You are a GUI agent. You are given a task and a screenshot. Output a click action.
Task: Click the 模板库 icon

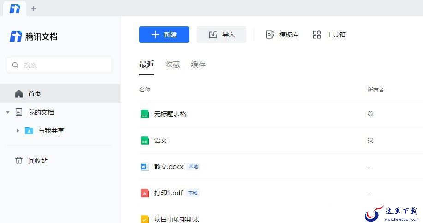click(270, 35)
